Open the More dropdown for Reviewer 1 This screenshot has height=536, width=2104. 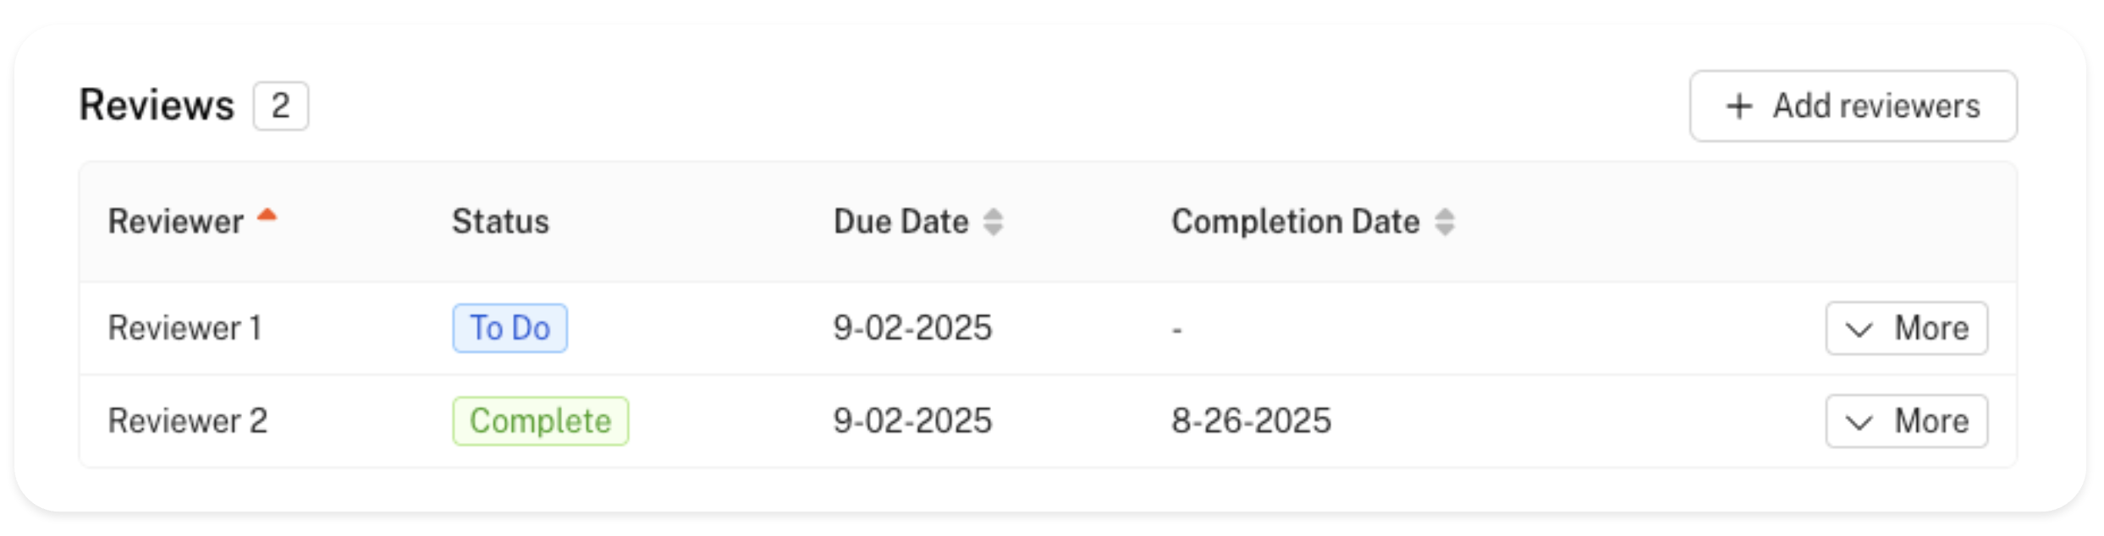1906,328
